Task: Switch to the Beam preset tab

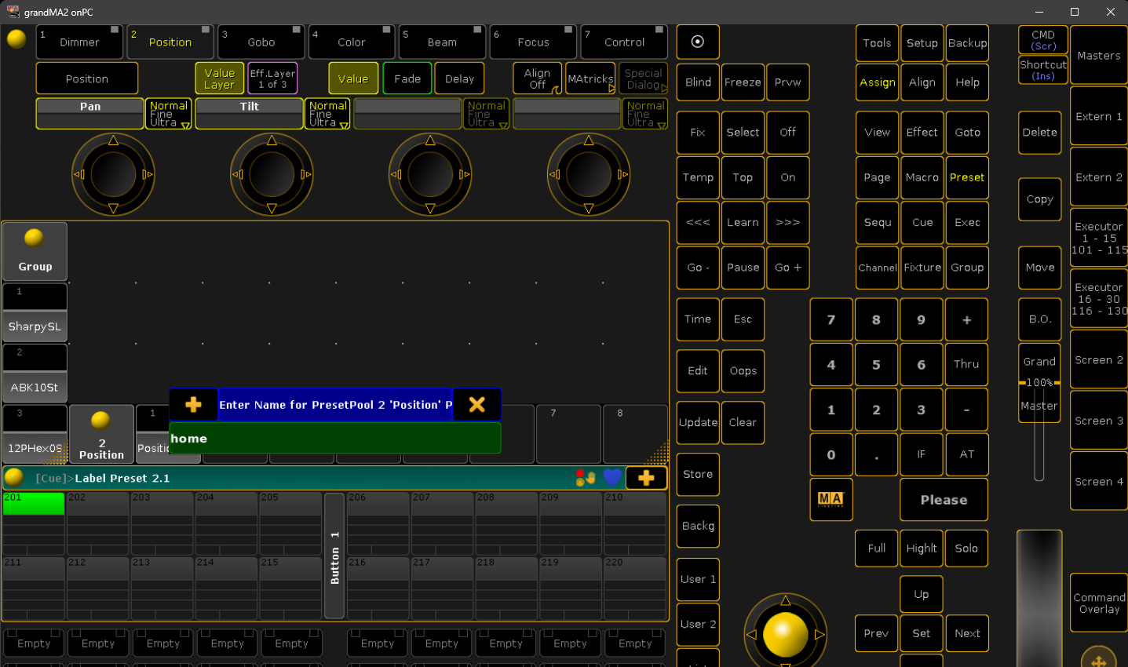Action: 442,42
